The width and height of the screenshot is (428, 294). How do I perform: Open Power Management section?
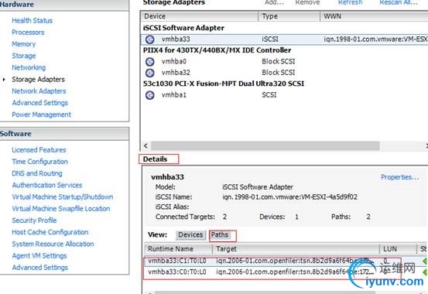point(42,115)
